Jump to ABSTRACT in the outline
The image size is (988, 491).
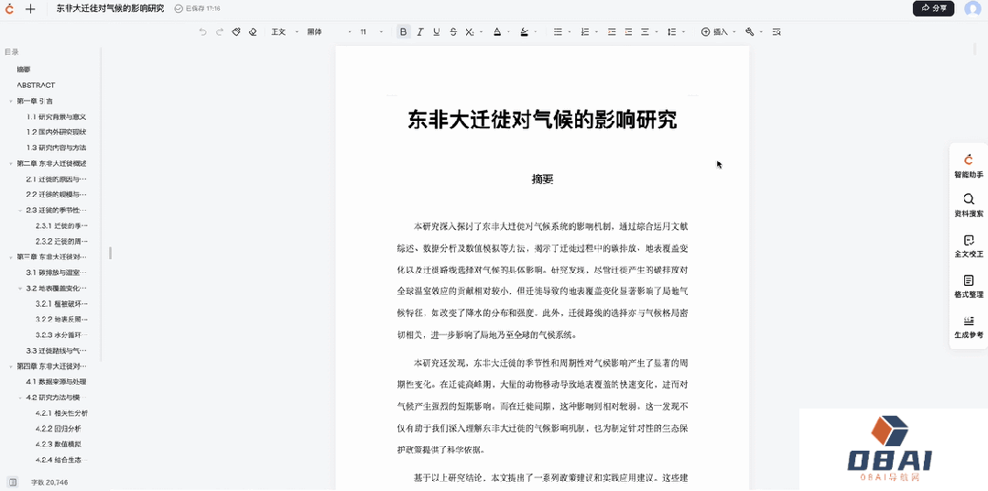(36, 85)
